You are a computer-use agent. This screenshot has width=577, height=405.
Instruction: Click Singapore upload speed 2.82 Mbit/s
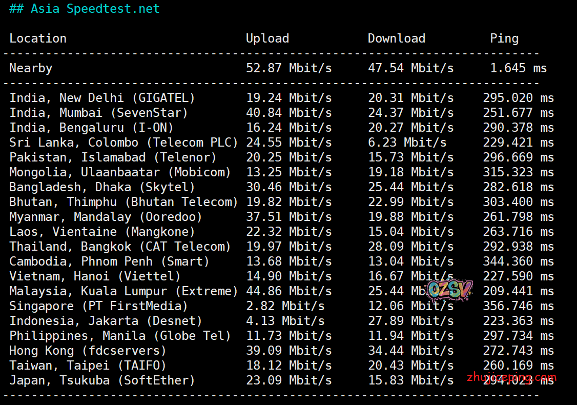click(x=285, y=306)
